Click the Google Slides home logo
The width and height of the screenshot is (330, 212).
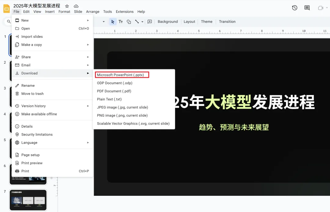click(6, 8)
